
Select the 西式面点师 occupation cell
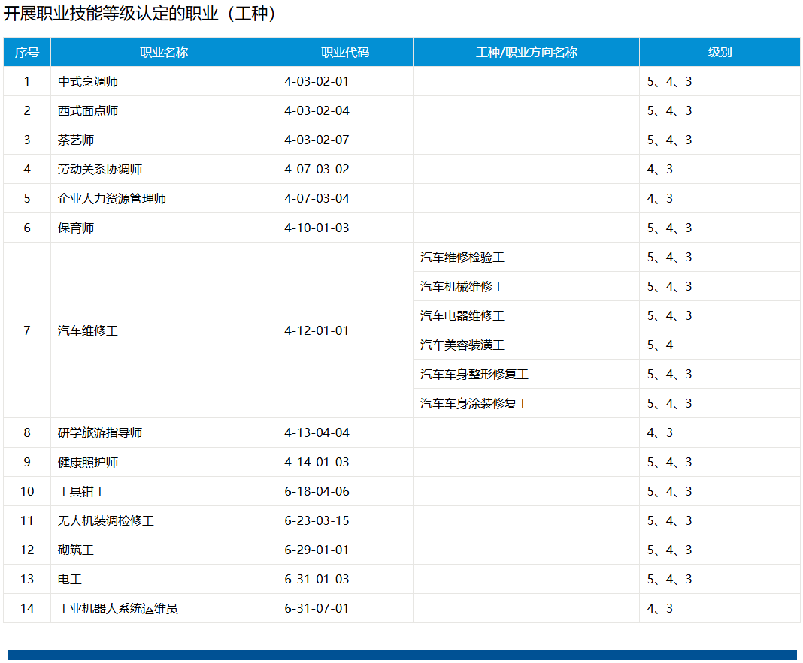point(164,110)
